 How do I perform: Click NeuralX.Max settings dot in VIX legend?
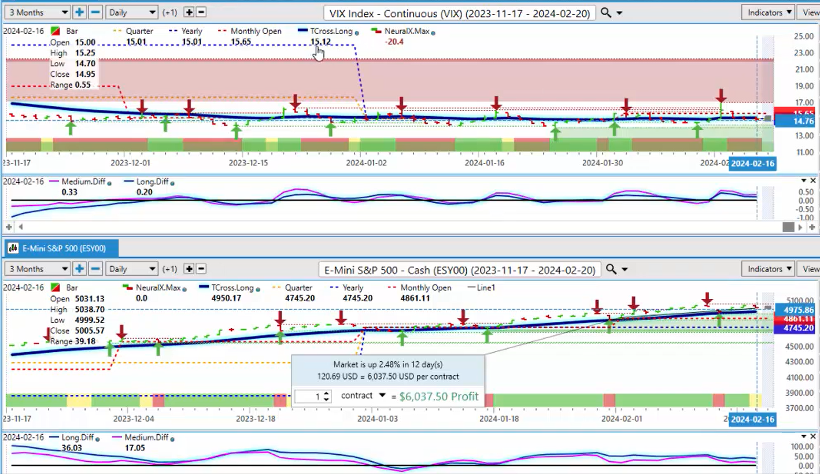[x=433, y=33]
